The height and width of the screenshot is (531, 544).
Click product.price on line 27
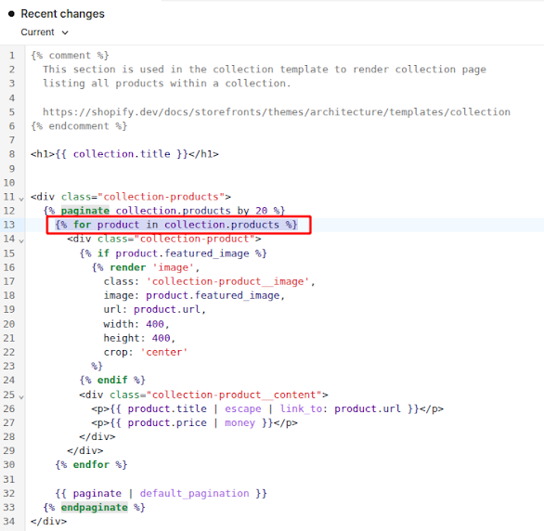[167, 422]
